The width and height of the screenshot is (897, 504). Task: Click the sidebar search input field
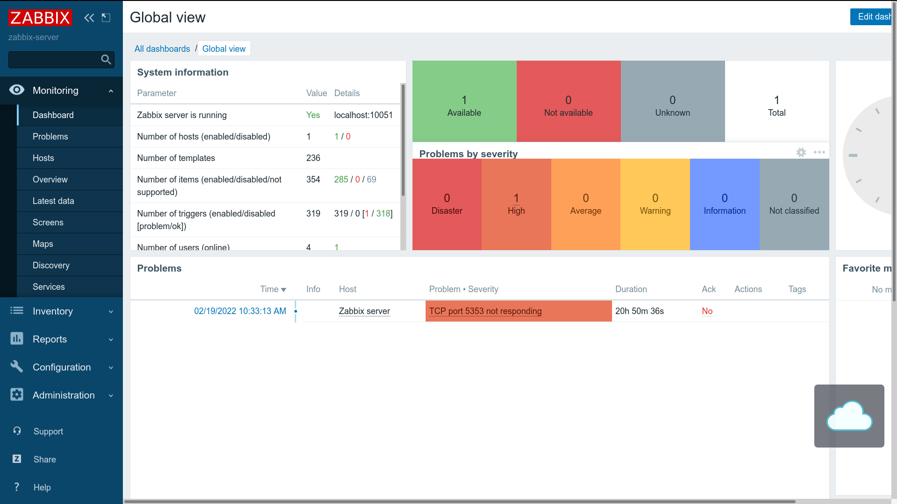point(53,60)
